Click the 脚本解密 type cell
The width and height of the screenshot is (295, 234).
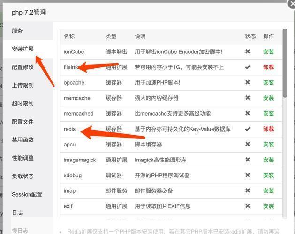[116, 51]
